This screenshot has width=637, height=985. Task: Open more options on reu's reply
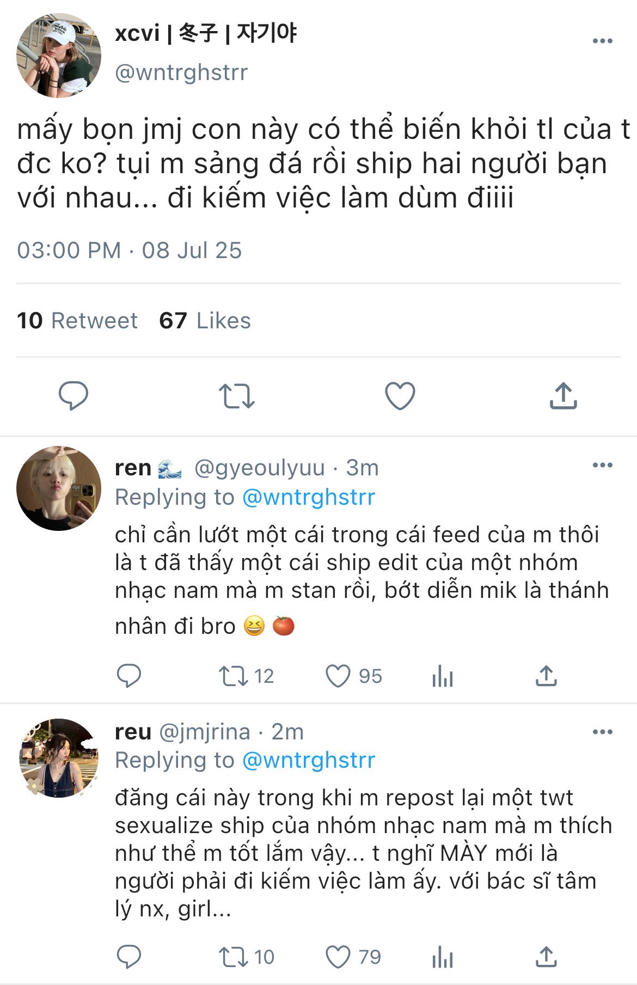[x=602, y=731]
